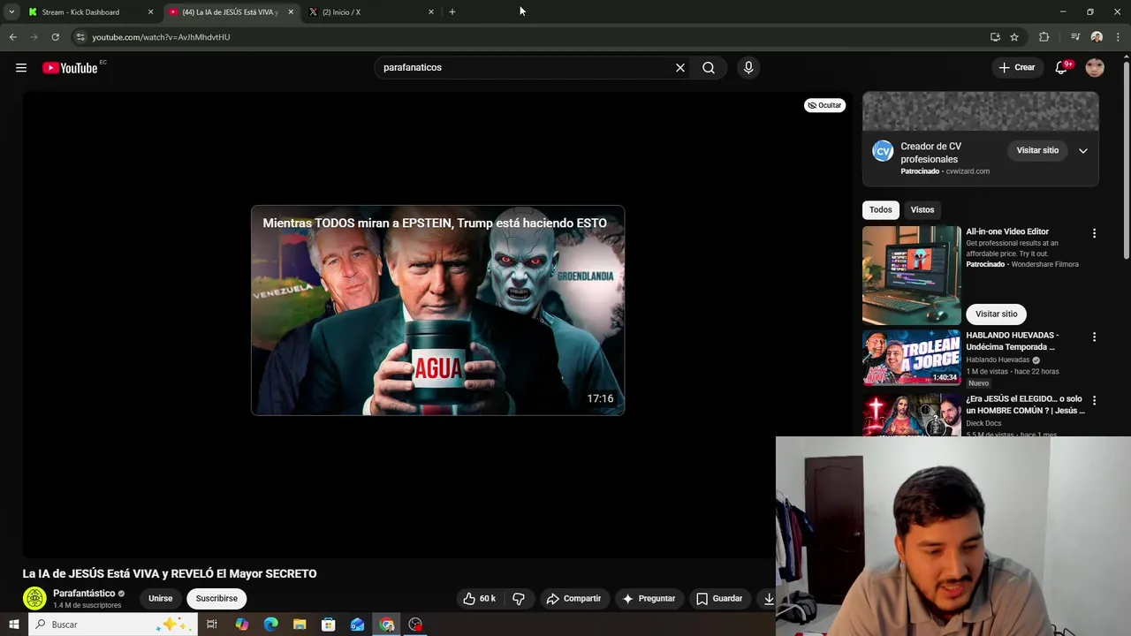Image resolution: width=1131 pixels, height=636 pixels.
Task: Open a new browser tab
Action: [452, 12]
